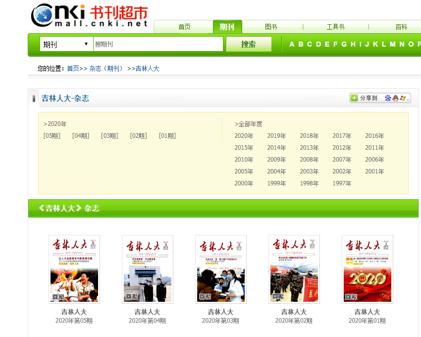
Task: Click the green plus share icon
Action: tap(355, 98)
